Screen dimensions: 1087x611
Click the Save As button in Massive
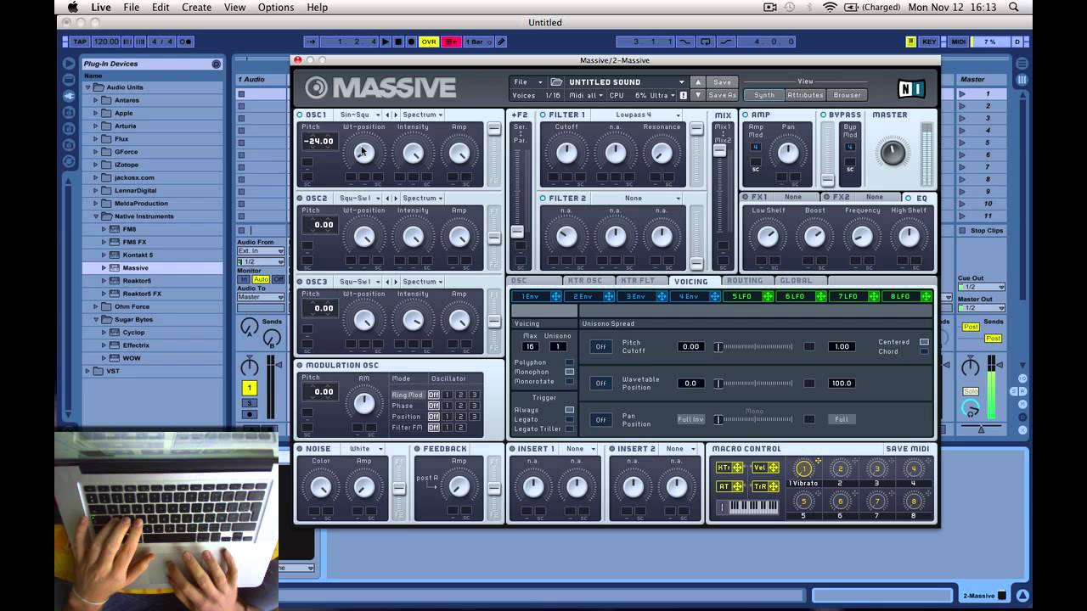click(x=722, y=95)
